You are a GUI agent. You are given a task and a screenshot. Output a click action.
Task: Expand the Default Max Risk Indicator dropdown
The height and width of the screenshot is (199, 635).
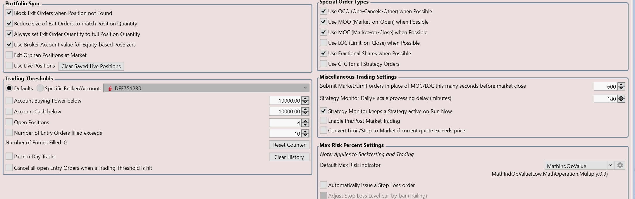[x=610, y=165]
